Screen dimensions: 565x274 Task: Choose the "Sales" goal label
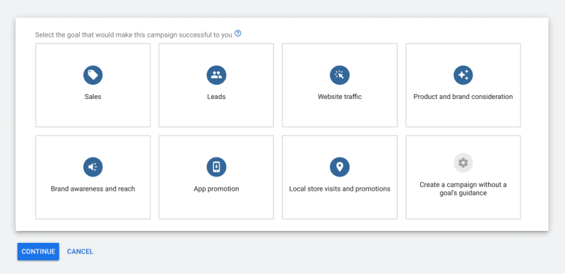[x=93, y=97]
